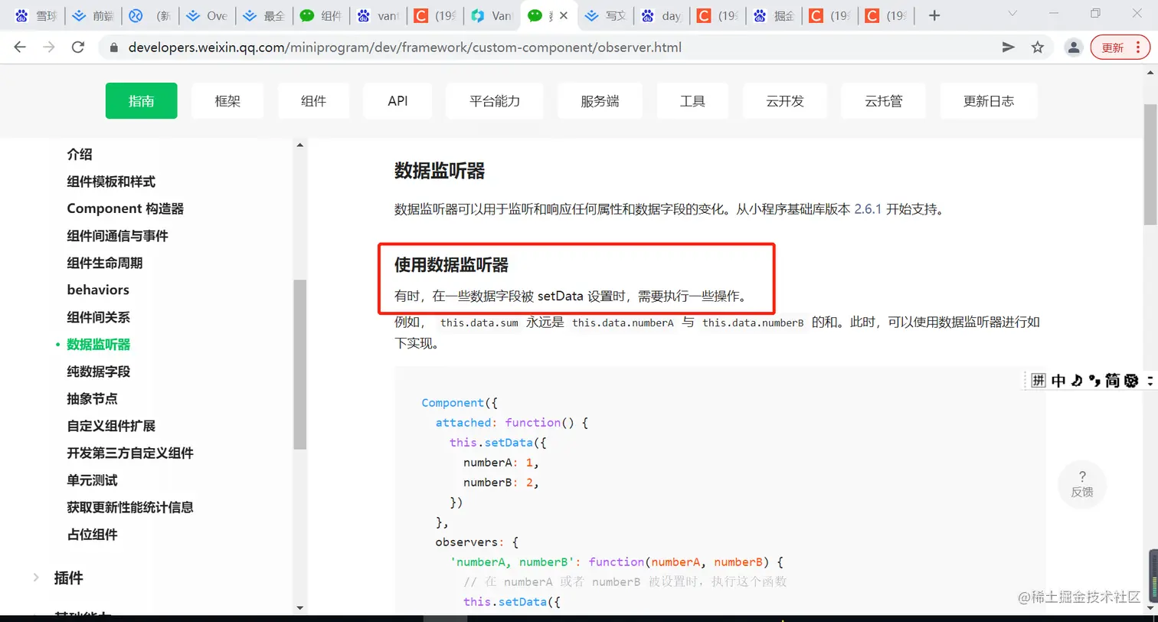This screenshot has height=622, width=1158.
Task: Switch to the day tab
Action: 663,15
